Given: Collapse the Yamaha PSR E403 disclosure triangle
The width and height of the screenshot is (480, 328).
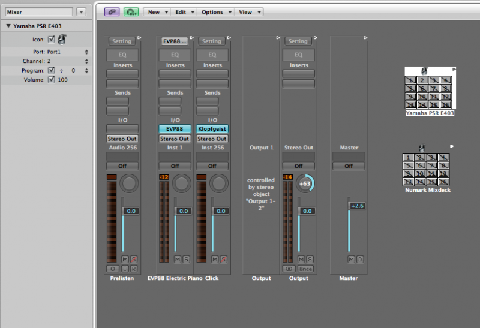Looking at the screenshot, I should (x=8, y=26).
